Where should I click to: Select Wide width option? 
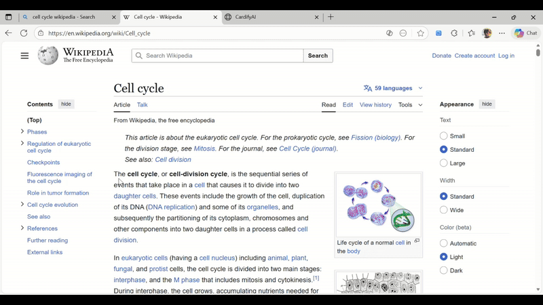[443, 210]
